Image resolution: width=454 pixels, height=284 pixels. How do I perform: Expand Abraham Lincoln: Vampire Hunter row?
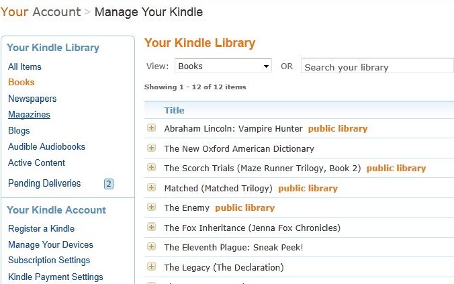click(x=151, y=128)
